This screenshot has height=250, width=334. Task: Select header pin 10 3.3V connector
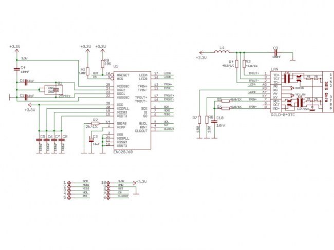[x=107, y=182]
